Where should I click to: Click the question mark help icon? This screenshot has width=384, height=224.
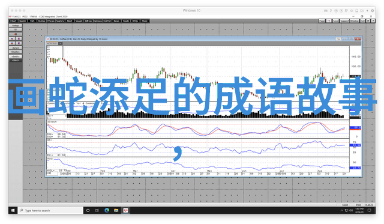373,21
